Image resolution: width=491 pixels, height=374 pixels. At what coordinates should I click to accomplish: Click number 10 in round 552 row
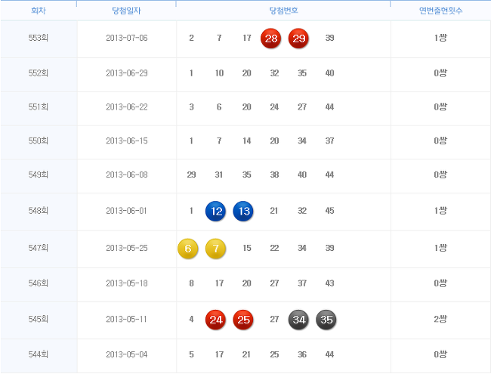pos(219,73)
